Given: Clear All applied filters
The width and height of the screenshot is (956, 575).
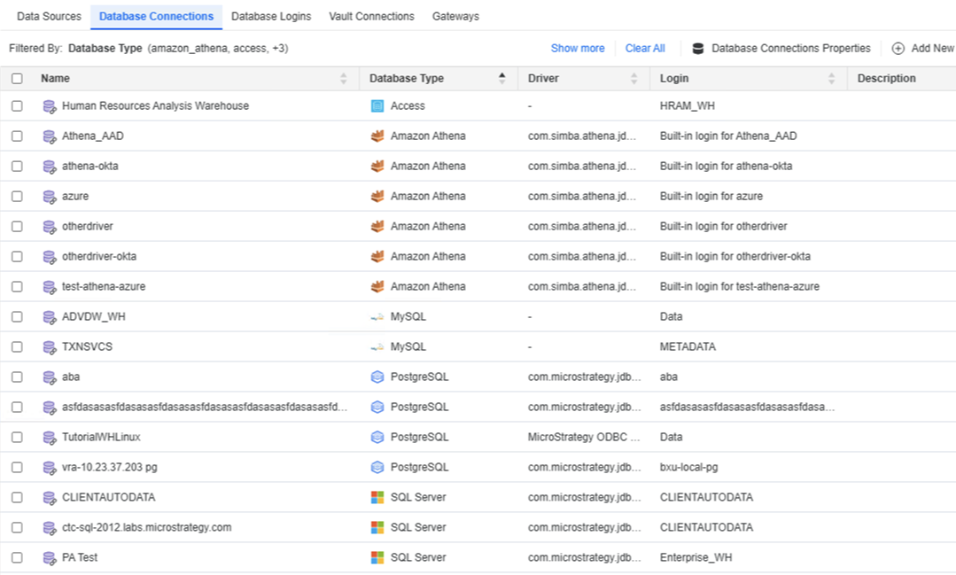Looking at the screenshot, I should tap(645, 49).
